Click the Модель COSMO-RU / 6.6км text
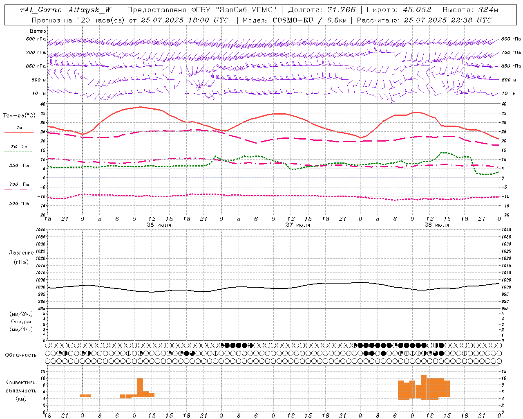The image size is (523, 419). coord(295,20)
